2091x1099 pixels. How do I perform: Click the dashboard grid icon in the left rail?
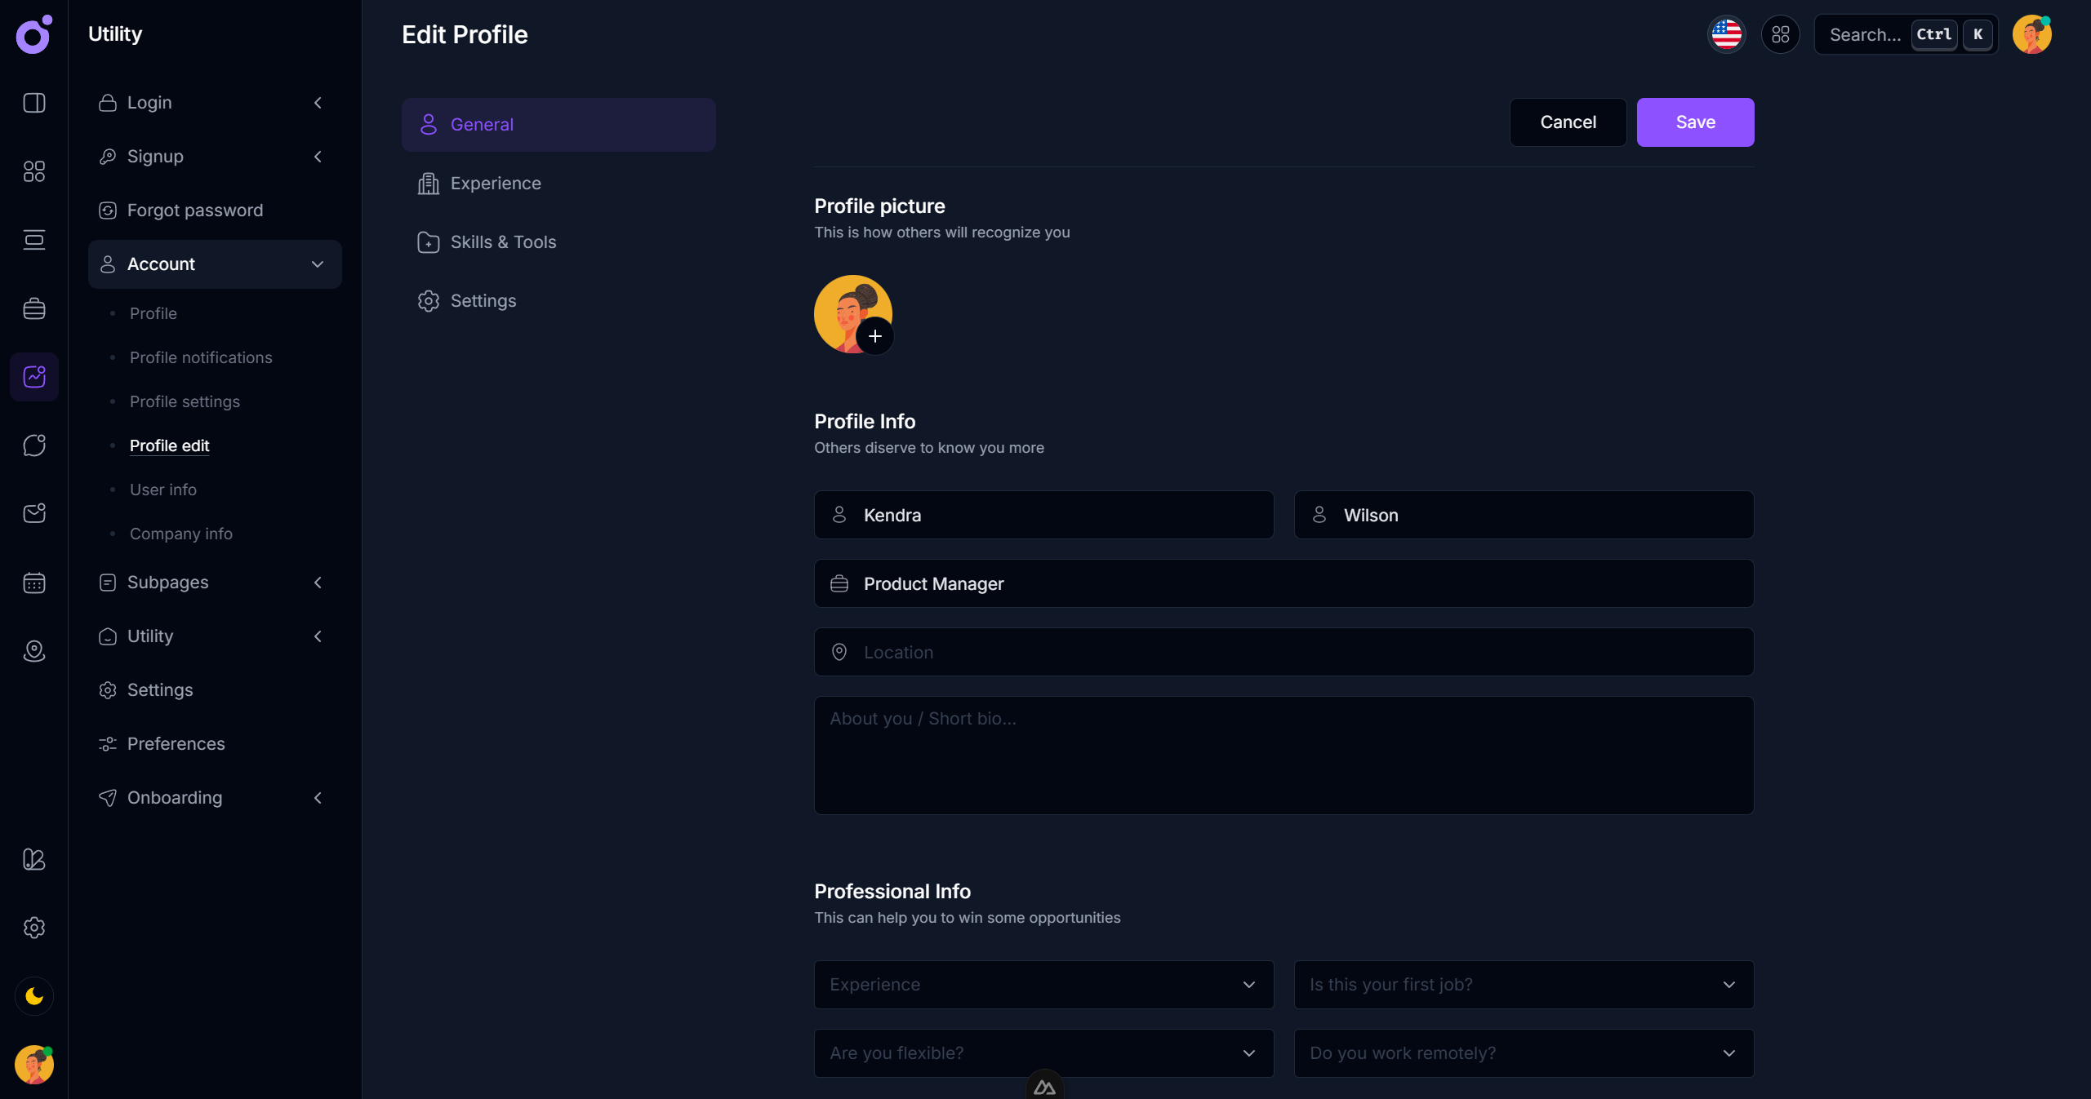[33, 171]
